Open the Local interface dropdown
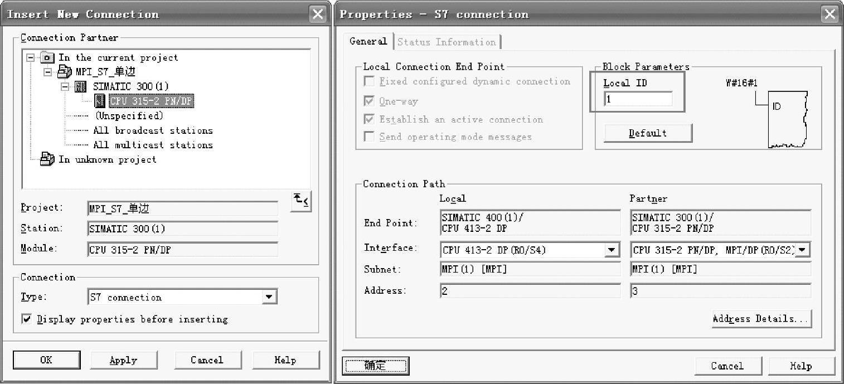Viewport: 844px width, 384px height. (613, 250)
